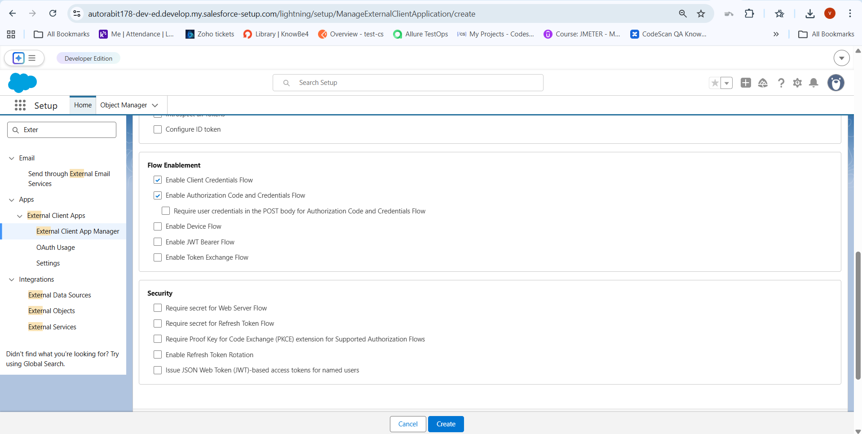Open Global Actions plus icon
This screenshot has width=862, height=434.
(x=746, y=83)
